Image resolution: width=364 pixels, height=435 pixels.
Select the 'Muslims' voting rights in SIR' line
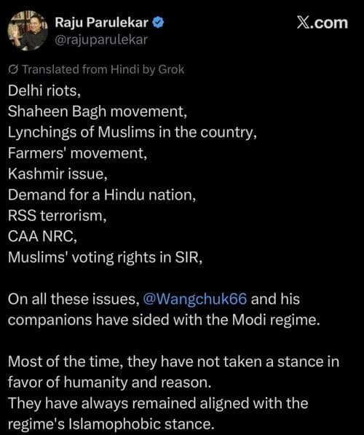pos(105,257)
